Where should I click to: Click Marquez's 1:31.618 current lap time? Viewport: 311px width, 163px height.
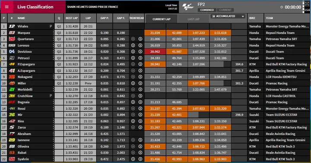[220, 33]
